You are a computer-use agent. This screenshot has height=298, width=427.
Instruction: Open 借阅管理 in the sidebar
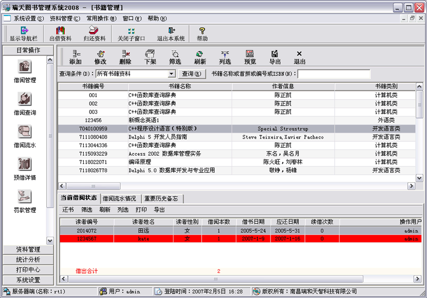tap(25, 71)
